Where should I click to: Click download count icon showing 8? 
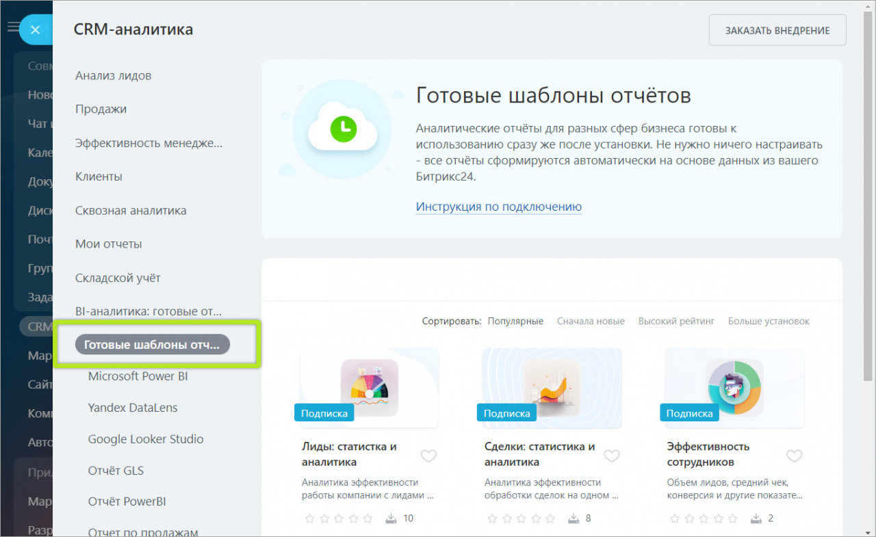click(x=574, y=519)
